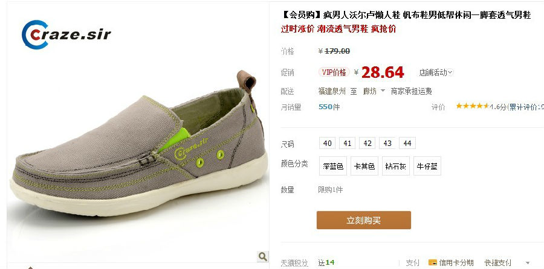The height and width of the screenshot is (269, 544).
Task: Select shoe size 42
Action: click(x=368, y=143)
